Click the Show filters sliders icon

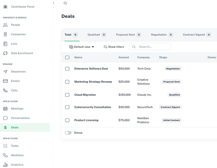coord(105,47)
